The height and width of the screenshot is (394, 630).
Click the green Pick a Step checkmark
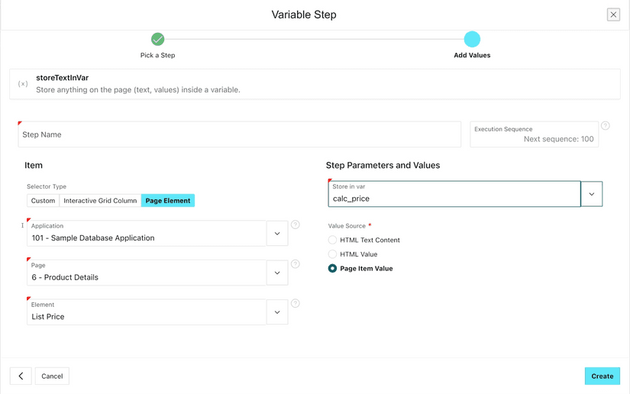coord(157,39)
